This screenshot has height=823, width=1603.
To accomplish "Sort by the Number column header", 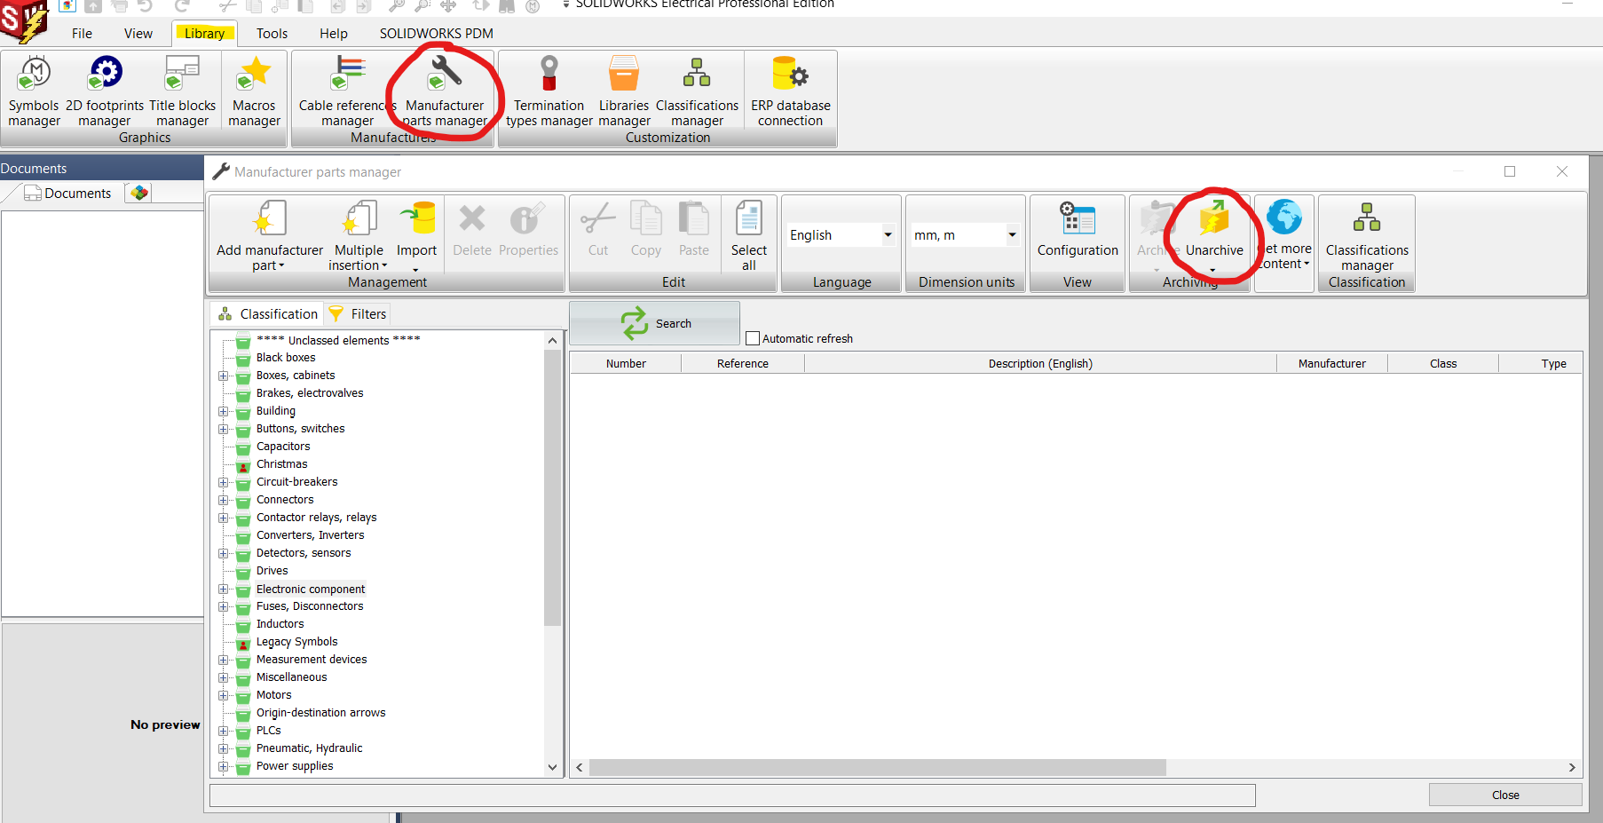I will point(626,363).
